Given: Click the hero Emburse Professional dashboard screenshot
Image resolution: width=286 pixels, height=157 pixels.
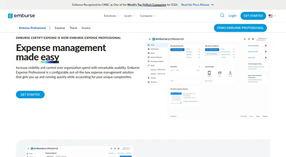Looking at the screenshot, I should pos(208,78).
